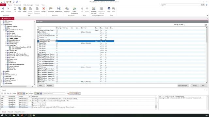209x117 pixels.
Task: Click the clear filter icon right of the filter text box
Action: (x=68, y=94)
